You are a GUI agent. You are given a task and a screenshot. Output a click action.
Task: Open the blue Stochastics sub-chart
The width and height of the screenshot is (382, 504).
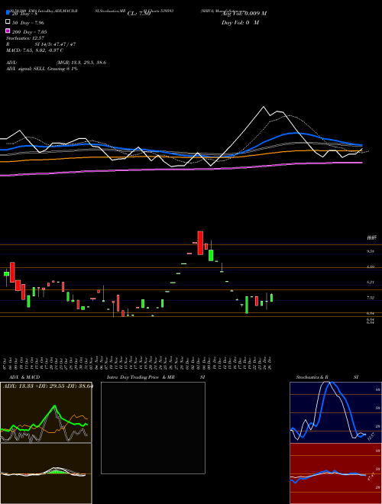coord(335,412)
